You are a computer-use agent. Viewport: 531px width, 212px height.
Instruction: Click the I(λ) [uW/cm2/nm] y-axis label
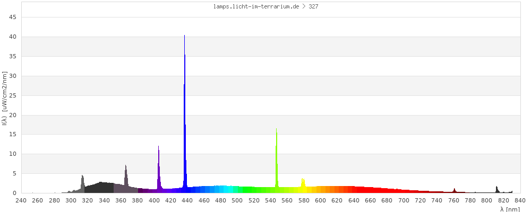pos(4,99)
